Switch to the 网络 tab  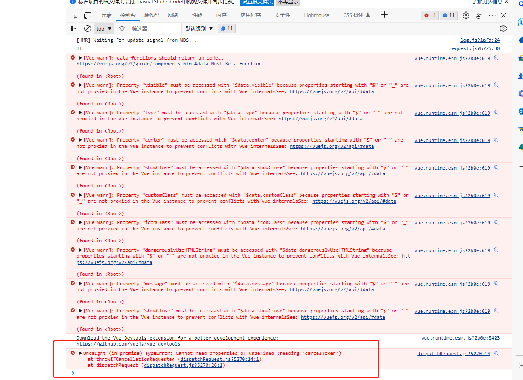coord(173,15)
